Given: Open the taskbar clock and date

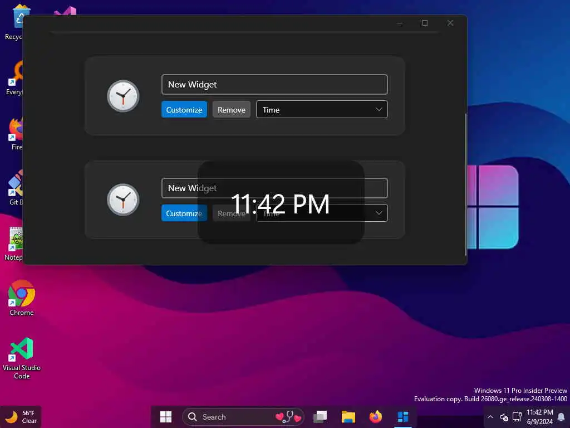Looking at the screenshot, I should [x=540, y=417].
